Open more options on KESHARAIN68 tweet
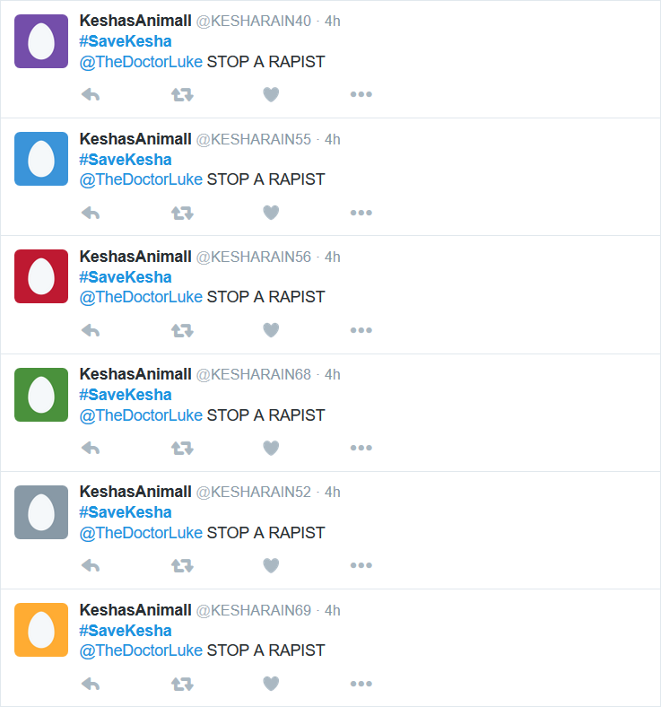 point(361,448)
